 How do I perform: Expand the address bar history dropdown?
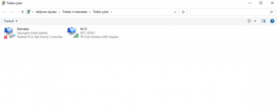coord(175,12)
